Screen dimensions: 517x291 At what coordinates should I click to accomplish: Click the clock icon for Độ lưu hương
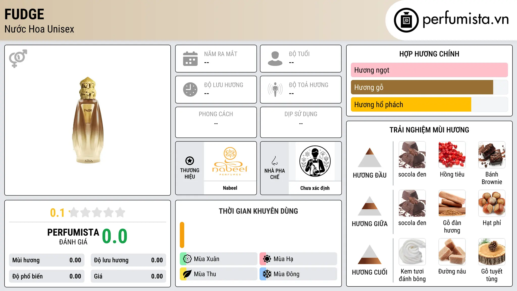190,89
